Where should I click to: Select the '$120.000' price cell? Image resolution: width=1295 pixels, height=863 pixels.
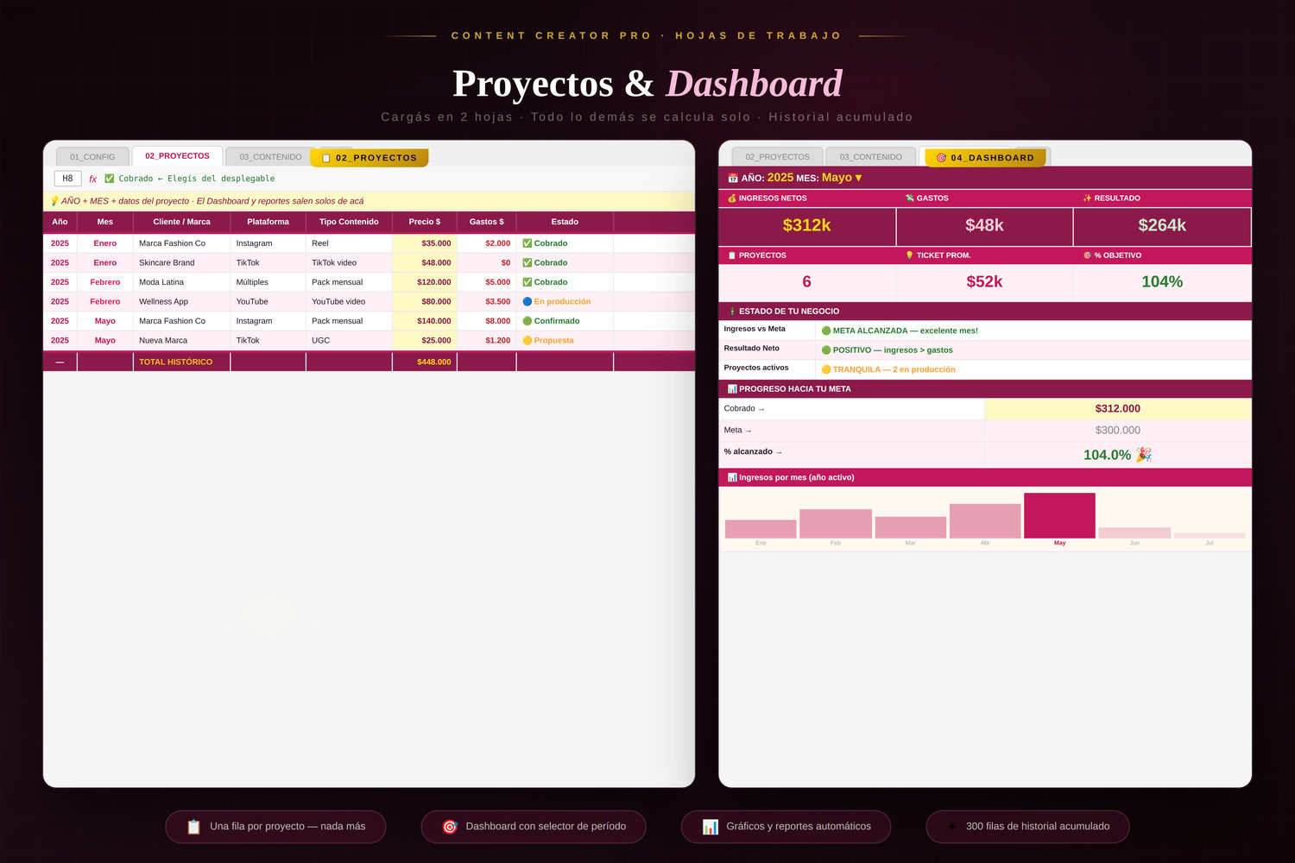(425, 282)
